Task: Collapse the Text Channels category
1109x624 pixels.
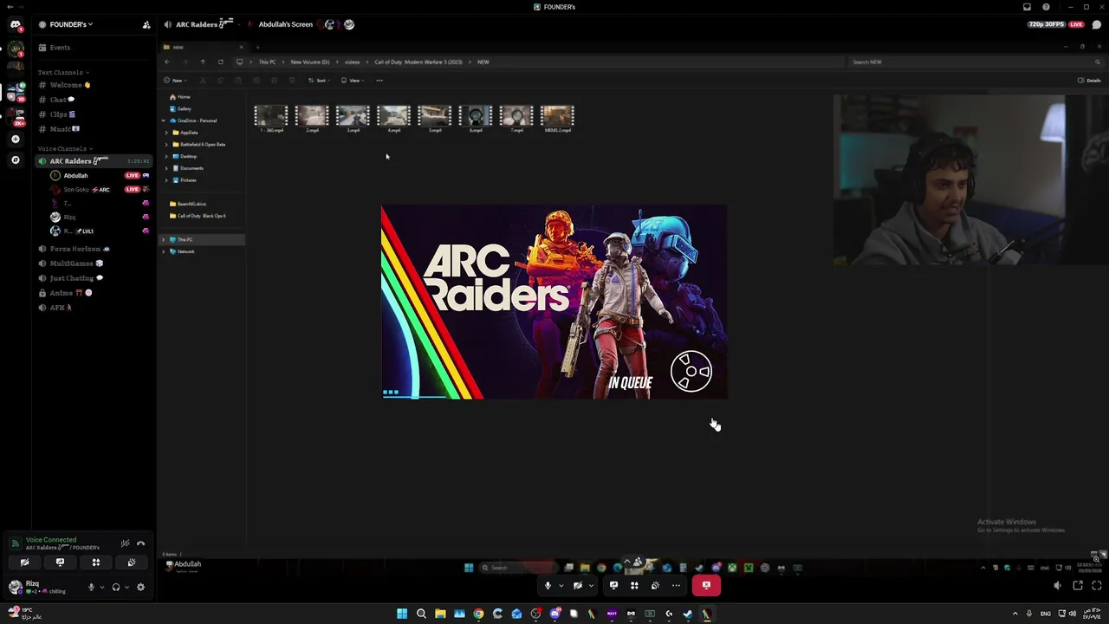Action: pyautogui.click(x=62, y=72)
